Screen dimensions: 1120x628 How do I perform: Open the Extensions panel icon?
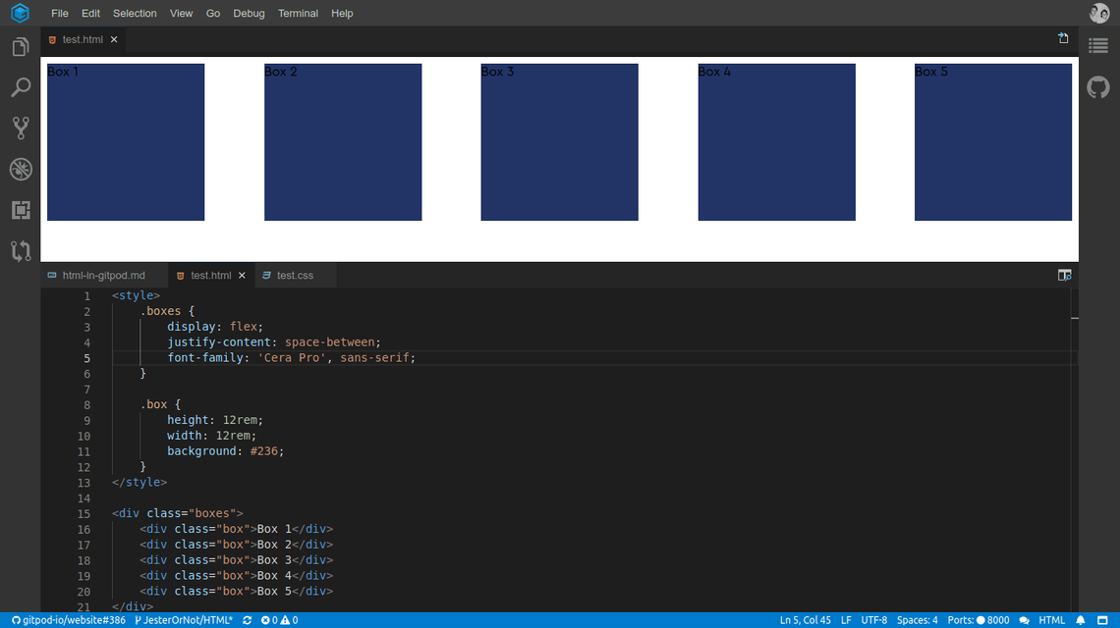(21, 210)
